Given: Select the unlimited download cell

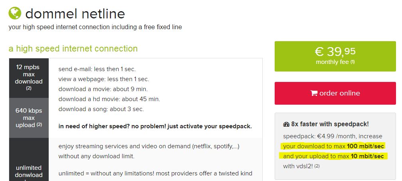Looking at the screenshot, I should tap(29, 171).
